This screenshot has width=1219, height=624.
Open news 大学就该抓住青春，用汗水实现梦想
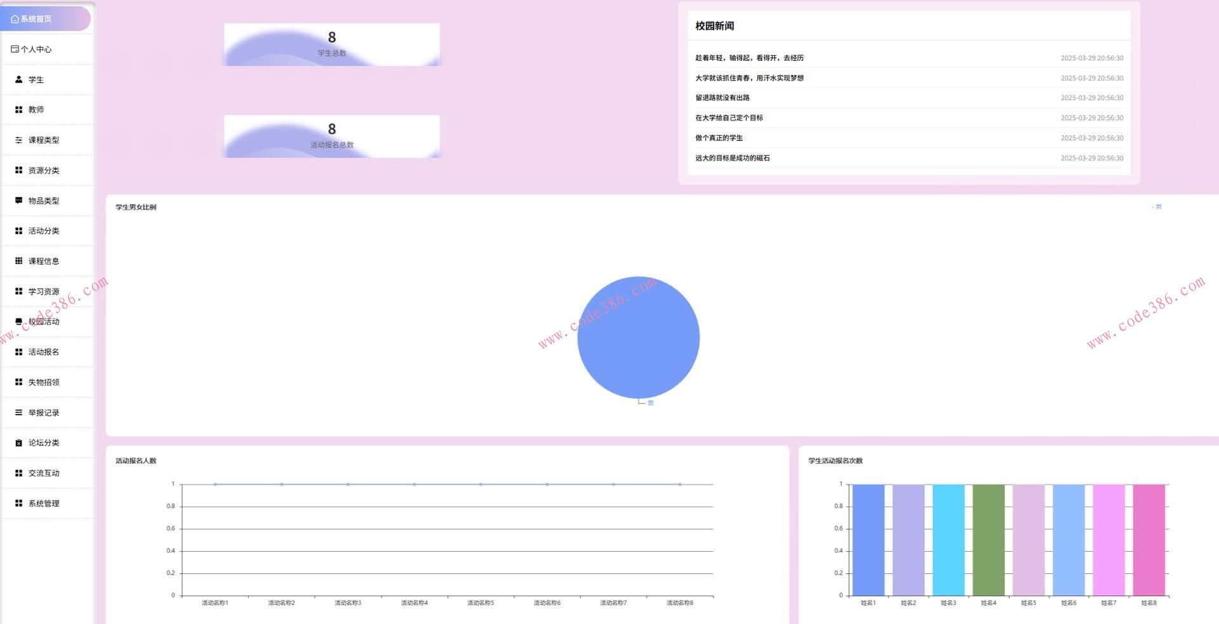point(749,78)
